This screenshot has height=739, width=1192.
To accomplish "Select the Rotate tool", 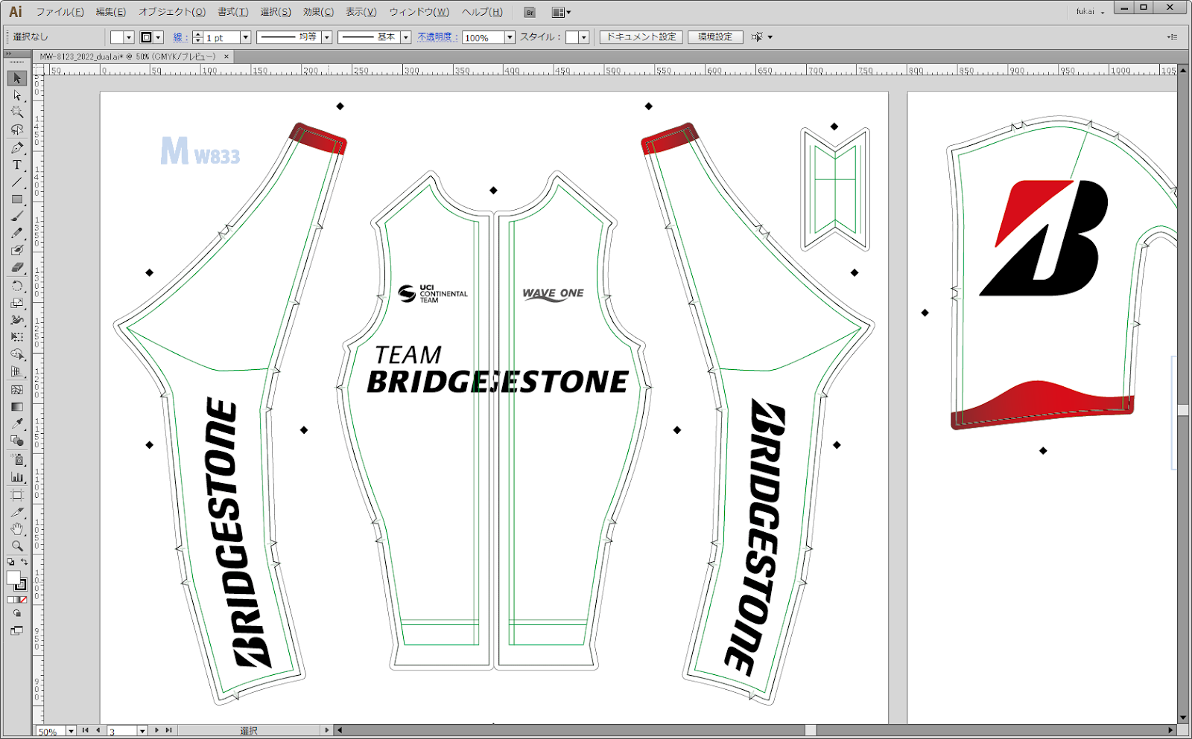I will click(x=17, y=286).
